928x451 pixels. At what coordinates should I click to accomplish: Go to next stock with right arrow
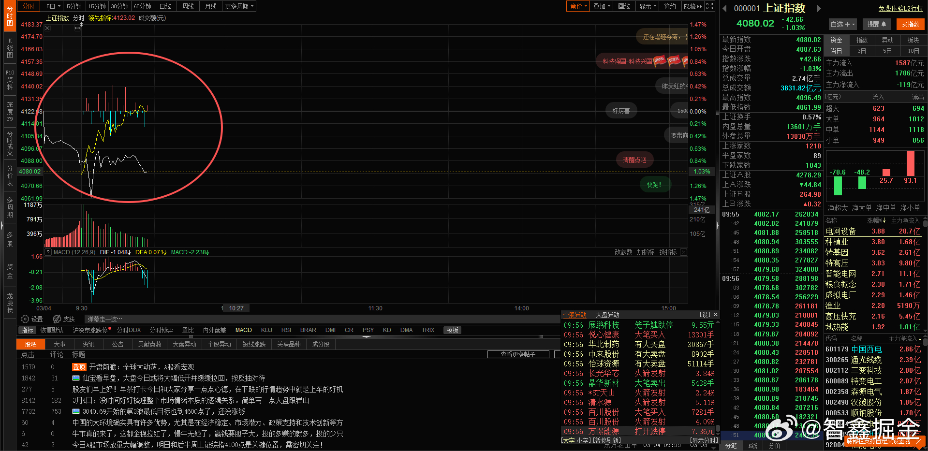819,8
